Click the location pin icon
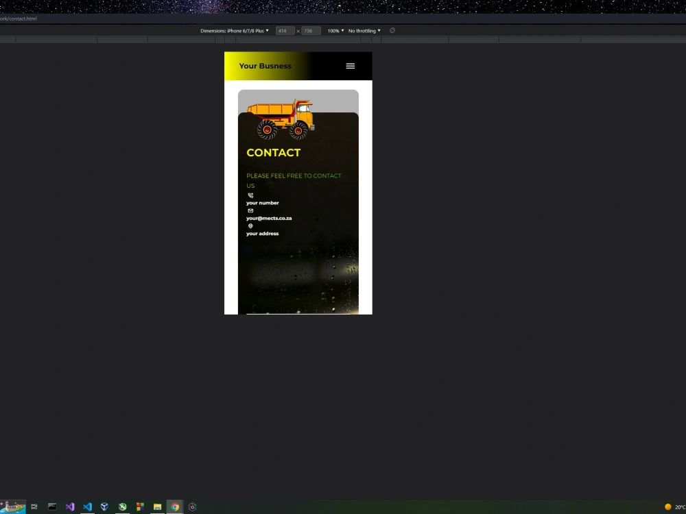This screenshot has width=686, height=514. point(250,226)
